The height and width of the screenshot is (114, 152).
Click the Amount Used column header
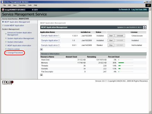click(x=71, y=57)
